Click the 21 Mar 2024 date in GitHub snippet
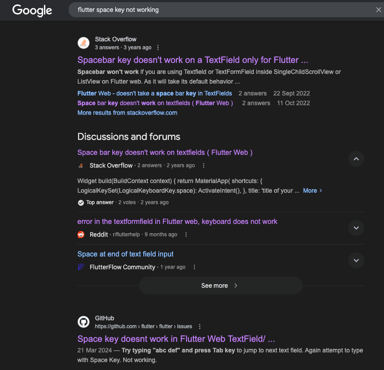Image resolution: width=384 pixels, height=370 pixels. (95, 350)
